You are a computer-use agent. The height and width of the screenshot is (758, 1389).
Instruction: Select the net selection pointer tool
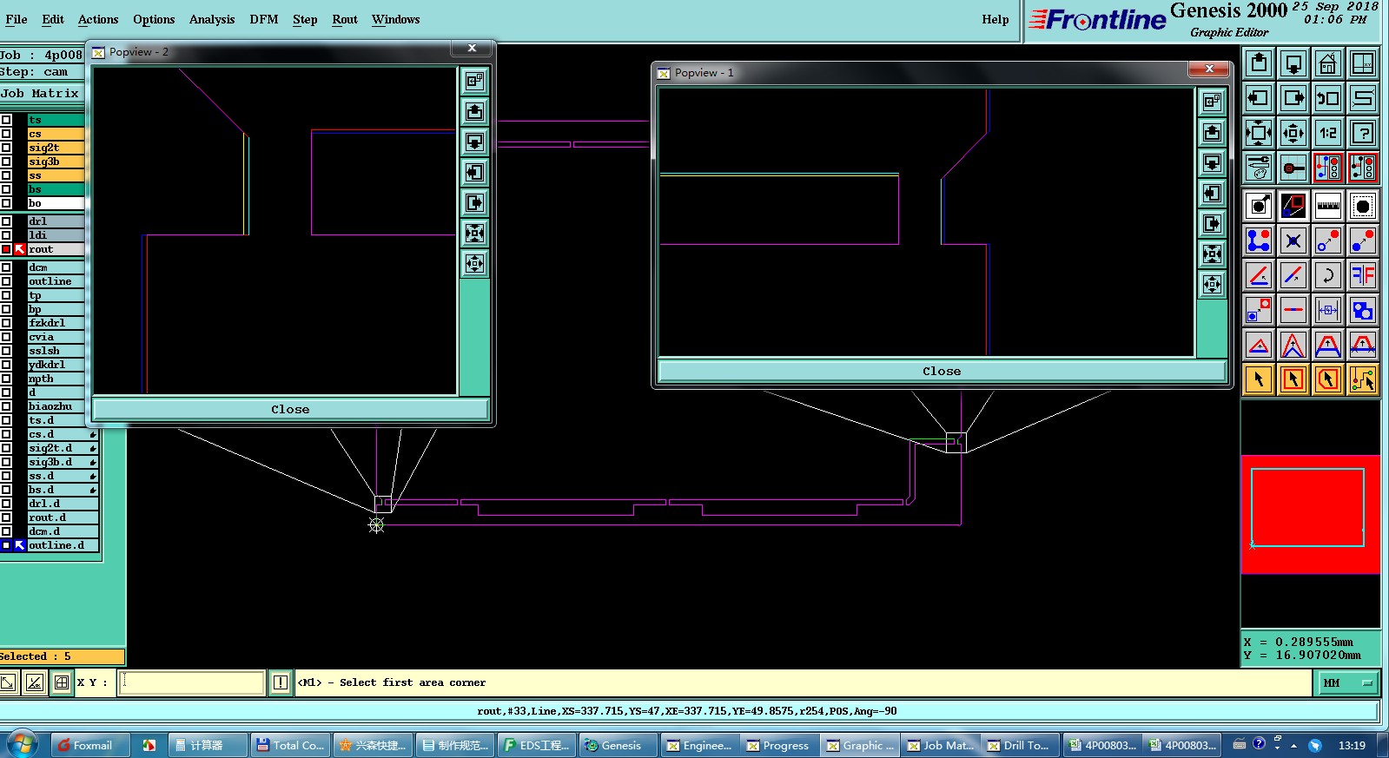click(x=1363, y=379)
